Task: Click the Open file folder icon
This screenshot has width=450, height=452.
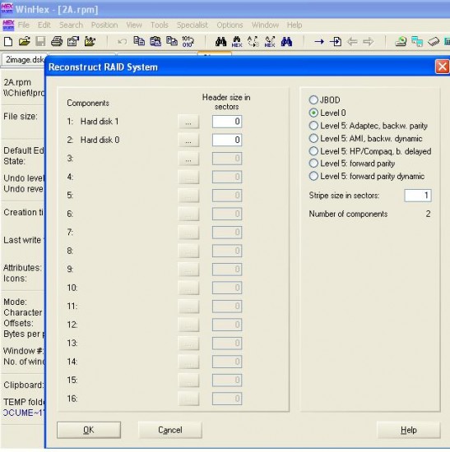Action: point(24,42)
